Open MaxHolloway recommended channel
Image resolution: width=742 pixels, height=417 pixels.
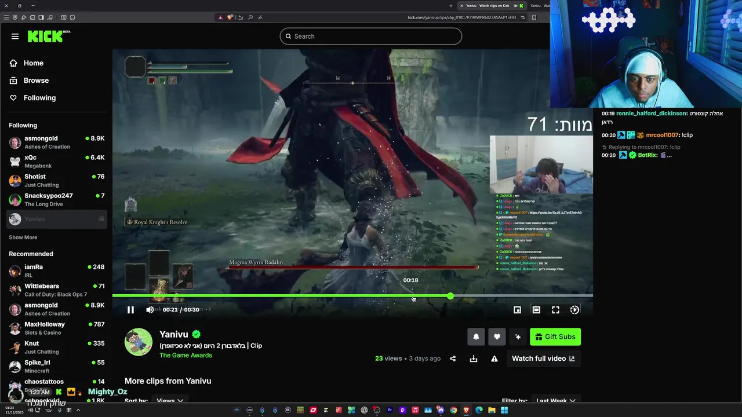pos(56,328)
